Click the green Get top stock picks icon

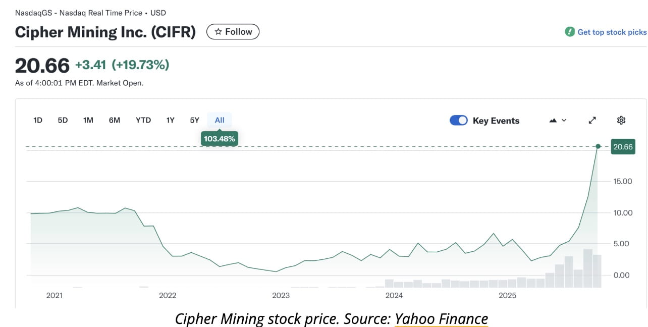[x=569, y=31]
